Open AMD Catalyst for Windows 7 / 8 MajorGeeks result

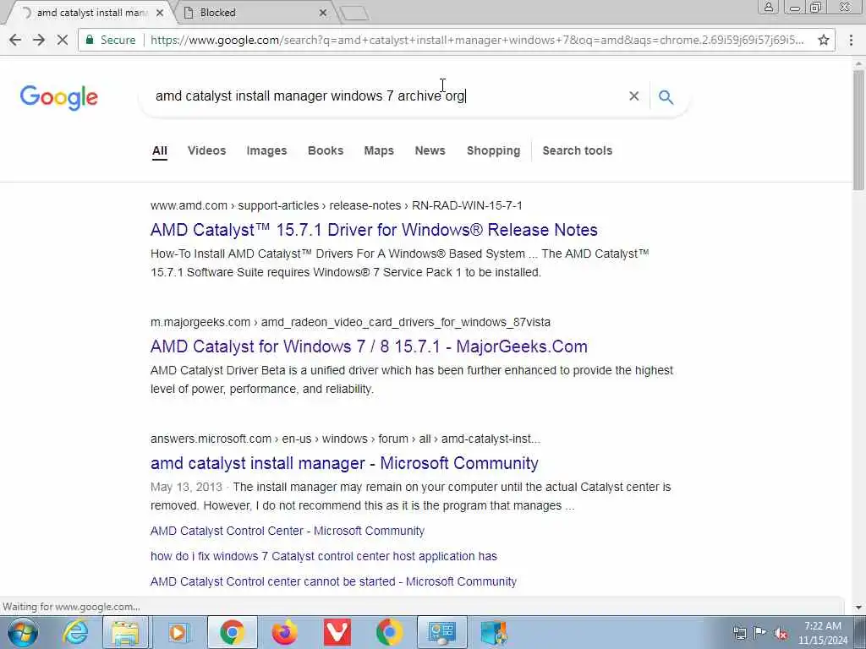tap(369, 346)
